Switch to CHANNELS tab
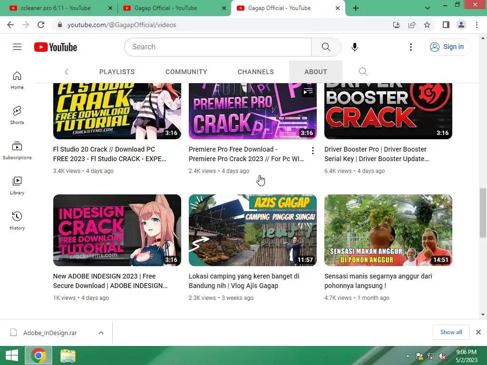 (x=255, y=72)
